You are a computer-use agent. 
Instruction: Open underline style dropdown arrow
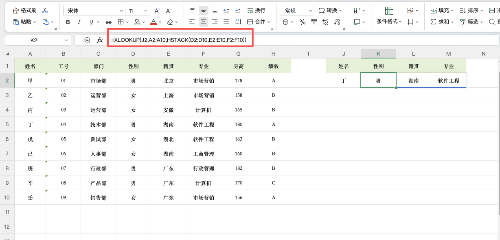[x=98, y=22]
